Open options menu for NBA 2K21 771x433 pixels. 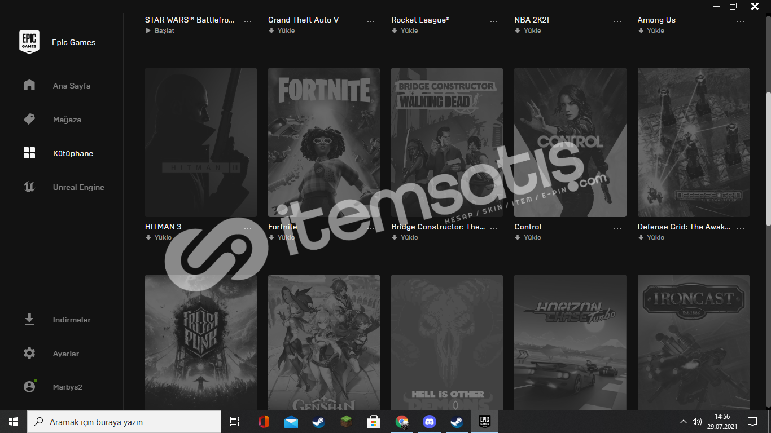coord(617,21)
